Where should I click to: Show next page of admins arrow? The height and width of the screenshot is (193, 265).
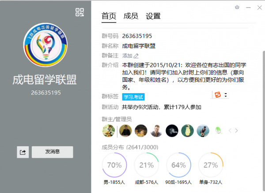point(237,131)
